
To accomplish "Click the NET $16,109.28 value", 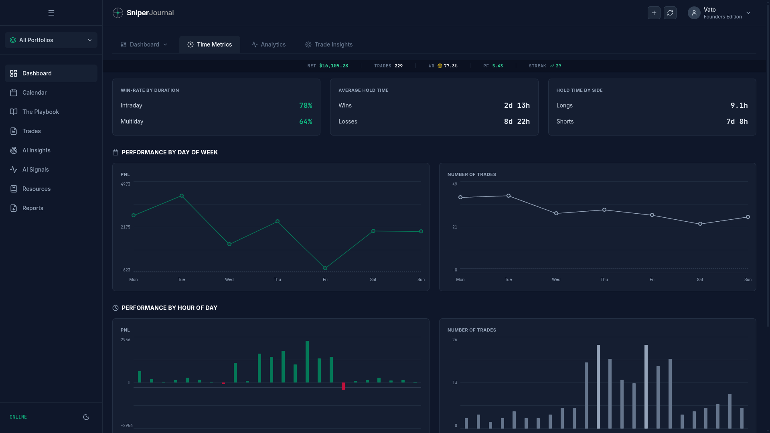I will 334,66.
